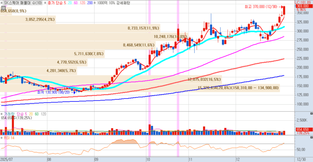
Task: Click the red 5-day price MA legend
Action: point(64,3)
